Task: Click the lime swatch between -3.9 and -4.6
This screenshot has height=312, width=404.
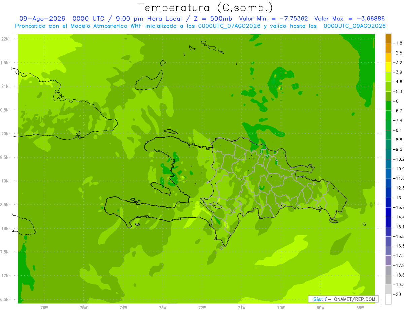Action: click(388, 77)
